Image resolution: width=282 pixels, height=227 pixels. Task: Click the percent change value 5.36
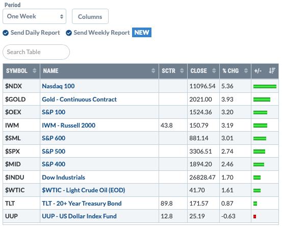[227, 86]
